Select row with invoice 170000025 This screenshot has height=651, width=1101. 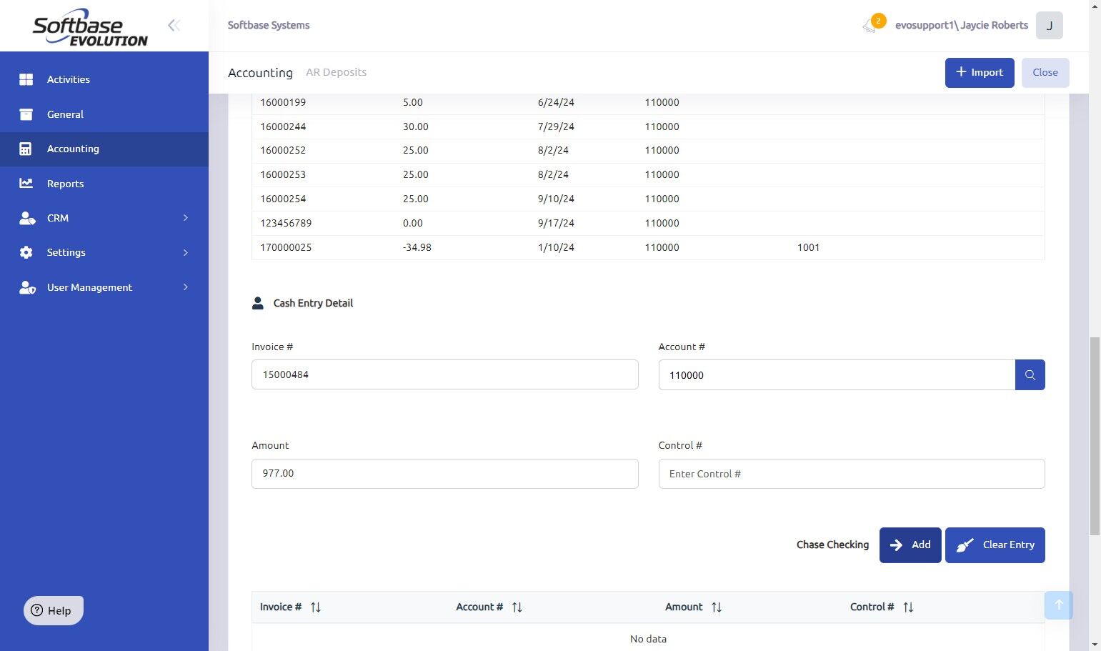(x=648, y=248)
